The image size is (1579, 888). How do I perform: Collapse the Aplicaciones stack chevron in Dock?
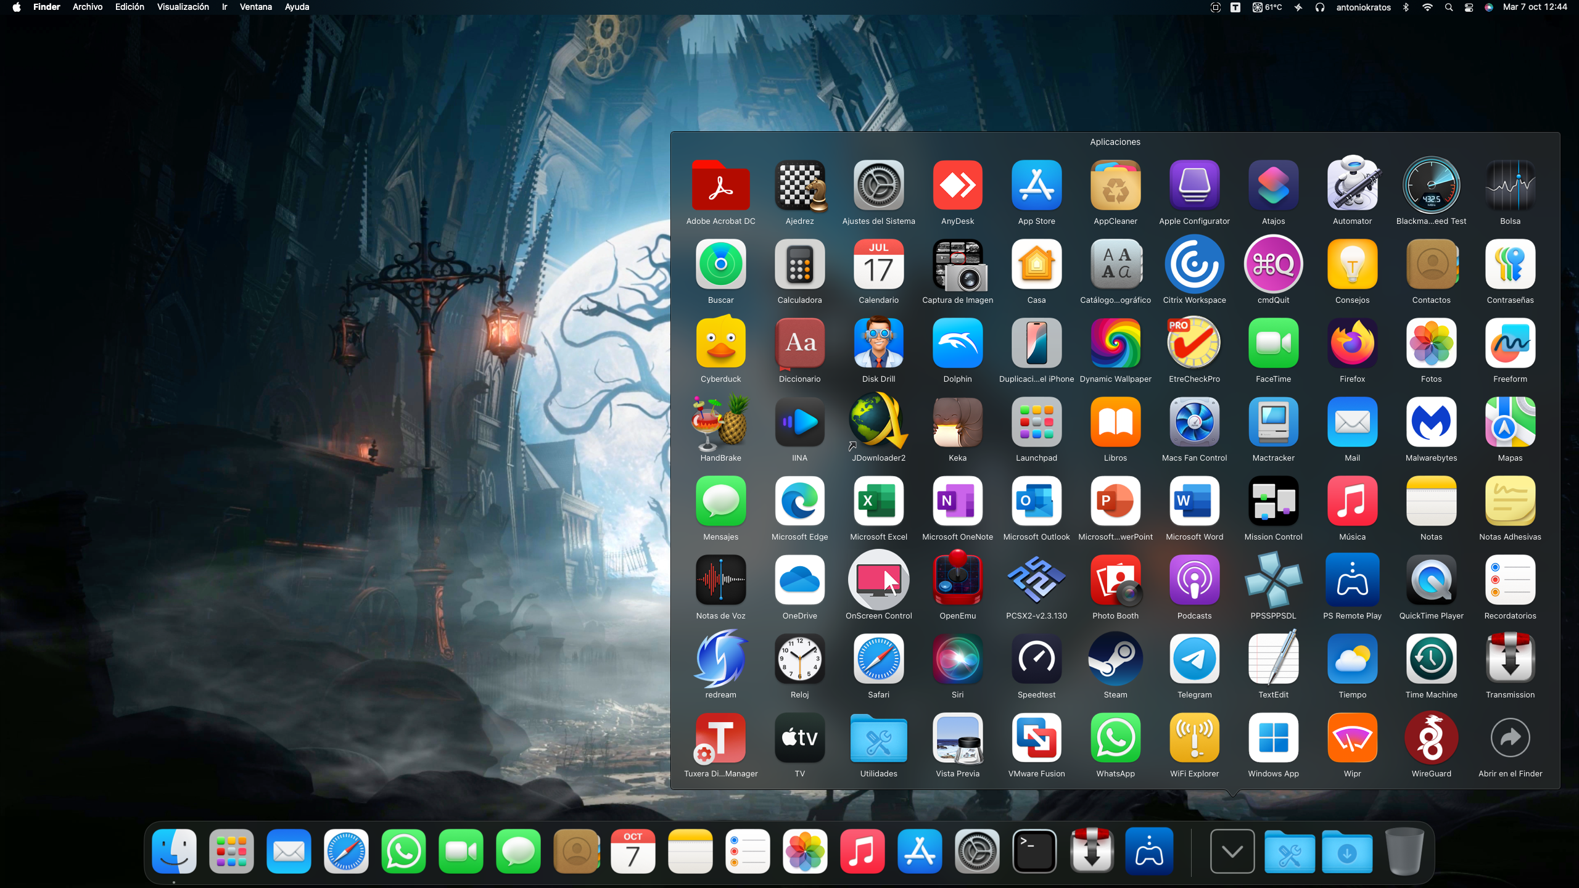tap(1232, 852)
